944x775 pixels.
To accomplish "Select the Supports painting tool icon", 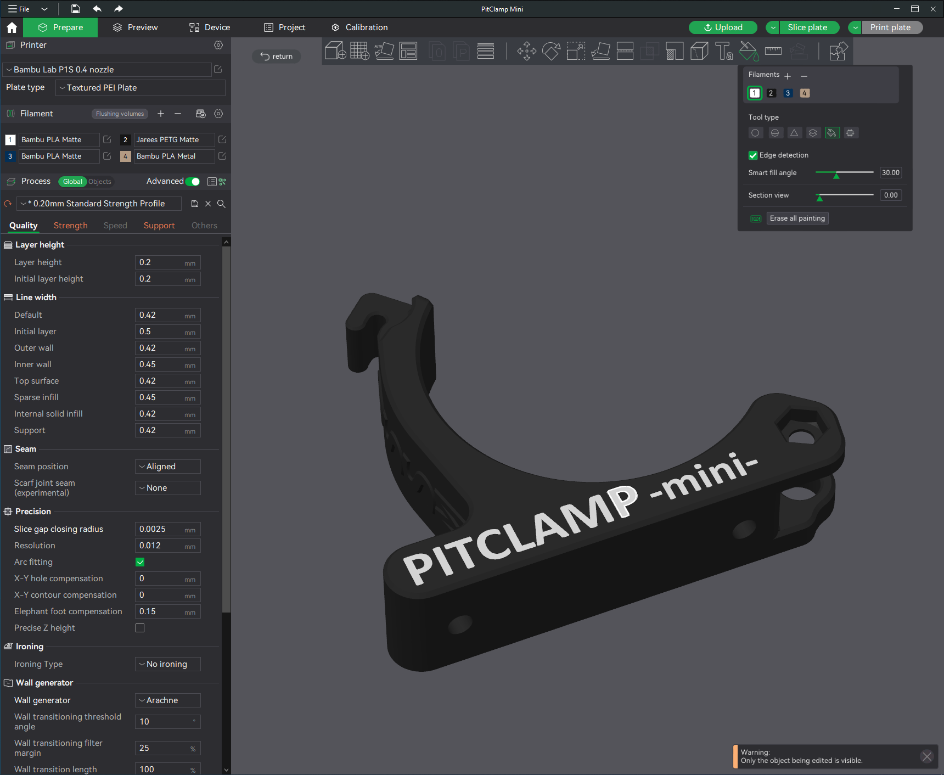I will tap(675, 51).
